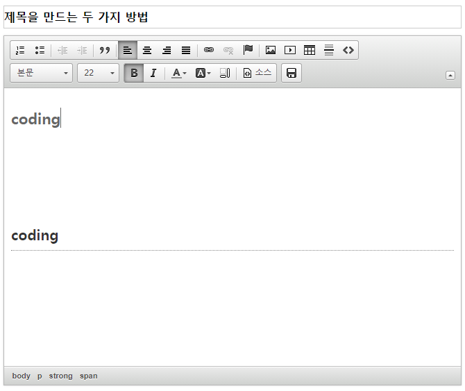
Task: Select the span element path
Action: [88, 376]
